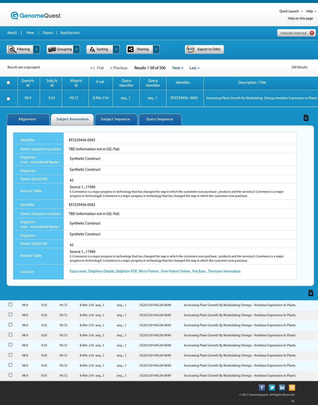
Task: Open the Micro Patent link
Action: [x=149, y=271]
